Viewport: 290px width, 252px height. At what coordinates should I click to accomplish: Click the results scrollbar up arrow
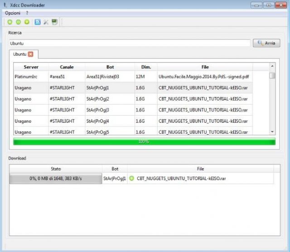pyautogui.click(x=272, y=66)
